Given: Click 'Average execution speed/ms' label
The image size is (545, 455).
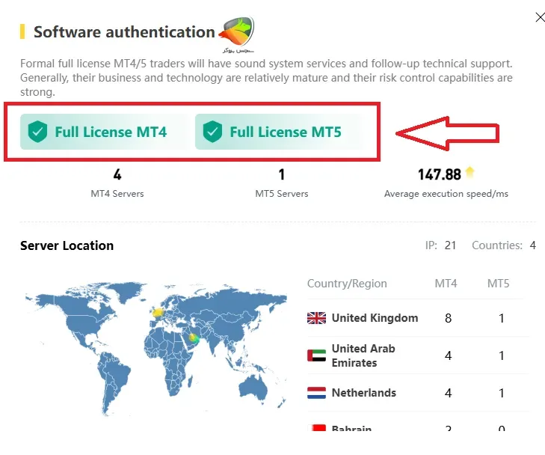Looking at the screenshot, I should coord(446,194).
